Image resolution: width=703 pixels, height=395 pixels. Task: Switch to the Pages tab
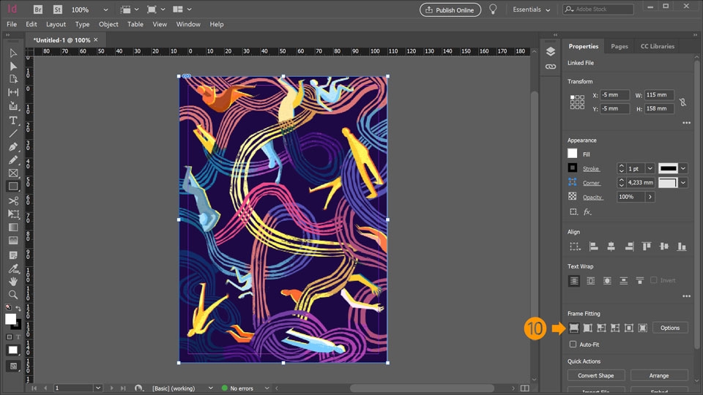point(619,46)
